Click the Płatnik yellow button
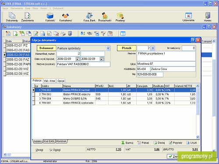The image size is (219, 164). [127, 48]
